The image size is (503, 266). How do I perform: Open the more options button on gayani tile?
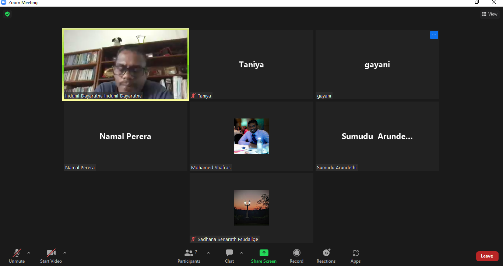[434, 35]
